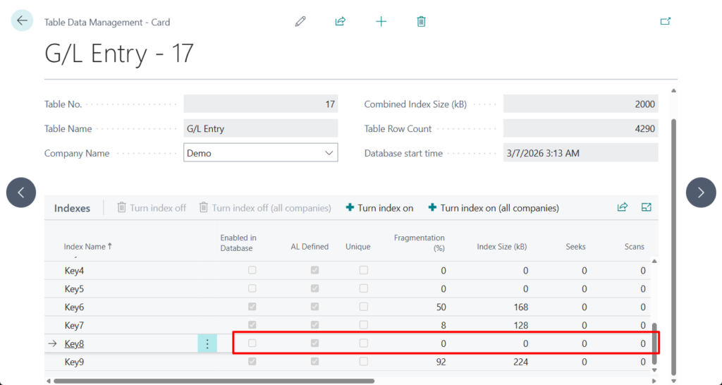Click the Table Name field G/L Entry
The image size is (722, 385).
coord(261,128)
